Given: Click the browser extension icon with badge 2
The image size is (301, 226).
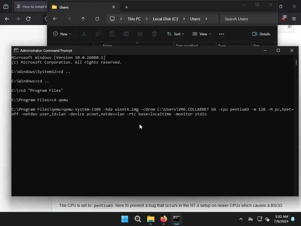Looking at the screenshot, I should tap(284, 18).
